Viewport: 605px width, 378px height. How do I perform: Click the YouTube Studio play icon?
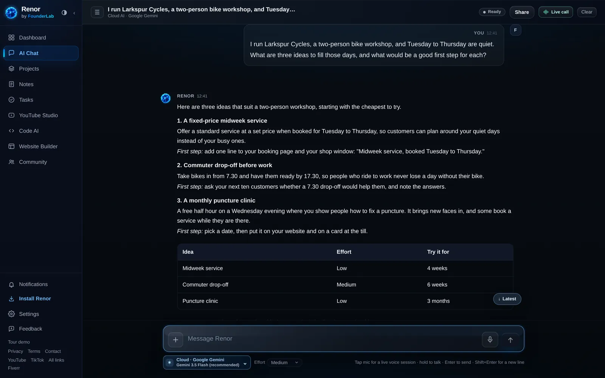11,115
